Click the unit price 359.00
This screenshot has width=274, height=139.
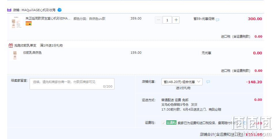136,18
